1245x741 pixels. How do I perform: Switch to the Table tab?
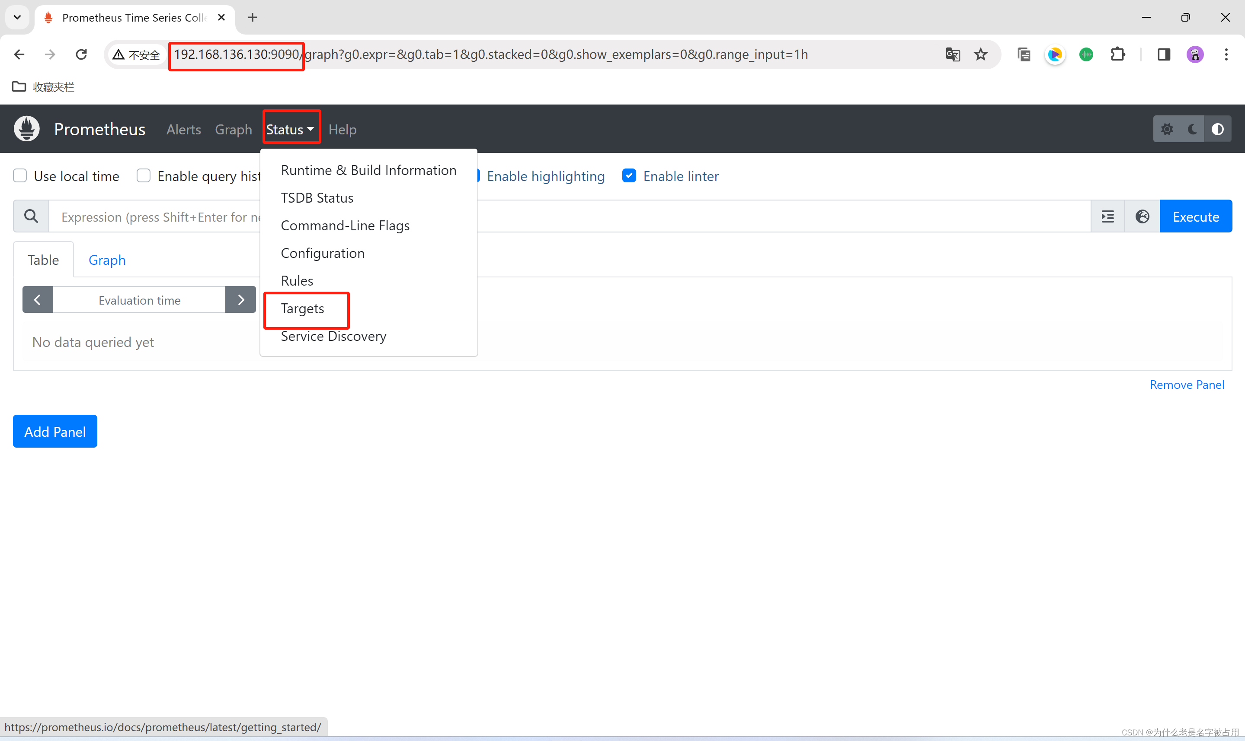44,260
